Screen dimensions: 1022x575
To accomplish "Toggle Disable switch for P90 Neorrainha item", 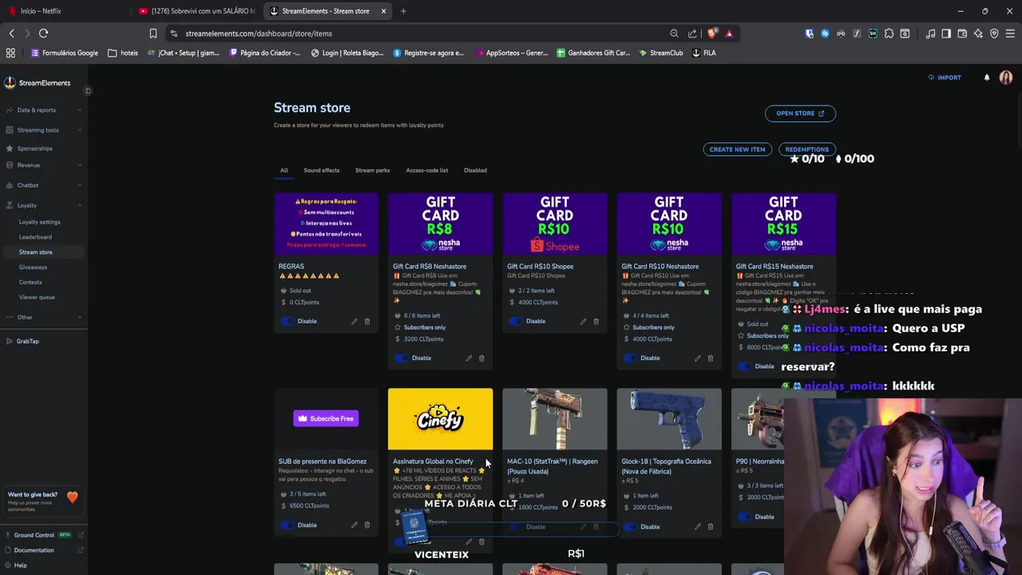I will (x=746, y=517).
